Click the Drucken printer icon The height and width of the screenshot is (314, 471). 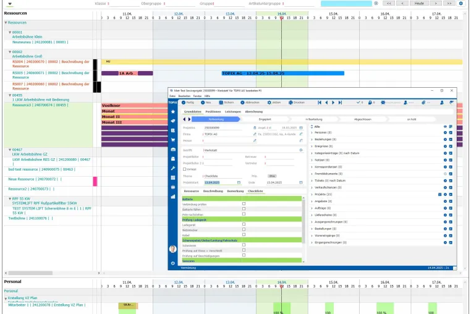coord(291,103)
